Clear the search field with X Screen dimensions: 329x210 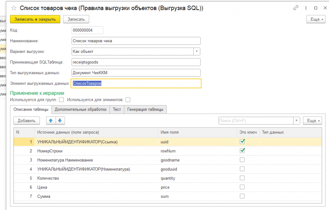coord(297,121)
